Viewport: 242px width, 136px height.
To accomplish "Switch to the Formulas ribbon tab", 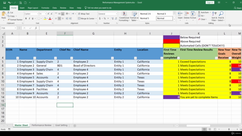I will [x=45, y=8].
